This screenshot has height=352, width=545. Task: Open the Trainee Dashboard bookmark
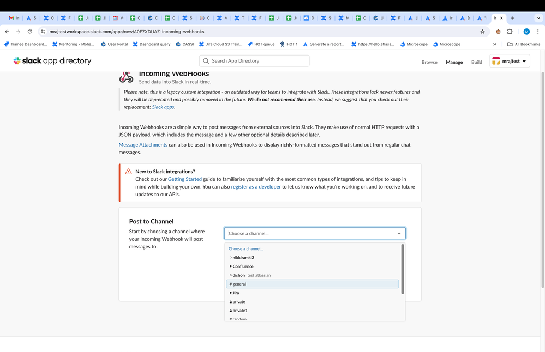coord(26,44)
